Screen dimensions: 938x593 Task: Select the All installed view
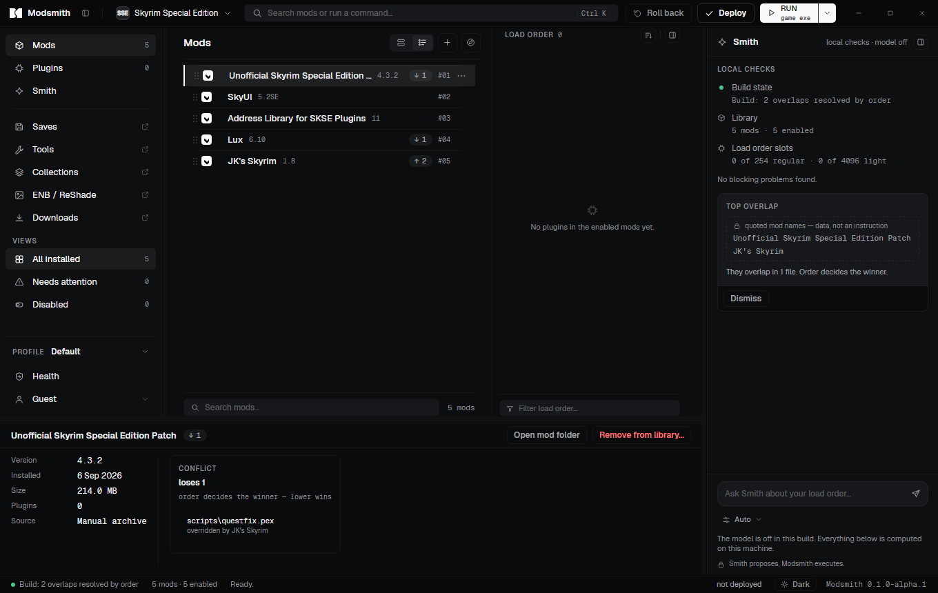(x=81, y=259)
